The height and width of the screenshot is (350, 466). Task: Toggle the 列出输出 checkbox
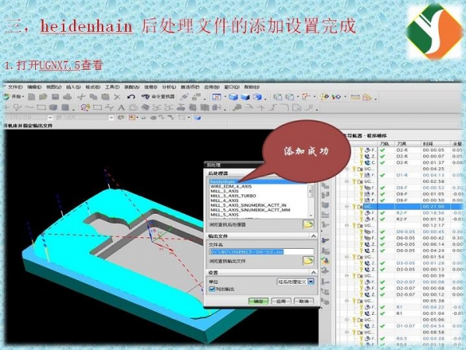[x=212, y=289]
